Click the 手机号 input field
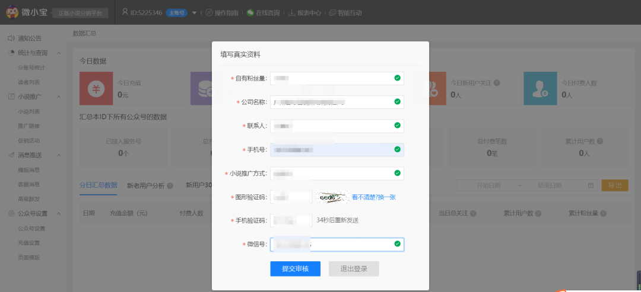Image resolution: width=641 pixels, height=292 pixels. 337,150
